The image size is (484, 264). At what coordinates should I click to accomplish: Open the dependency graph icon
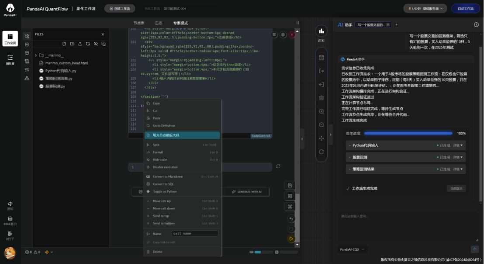click(x=27, y=79)
